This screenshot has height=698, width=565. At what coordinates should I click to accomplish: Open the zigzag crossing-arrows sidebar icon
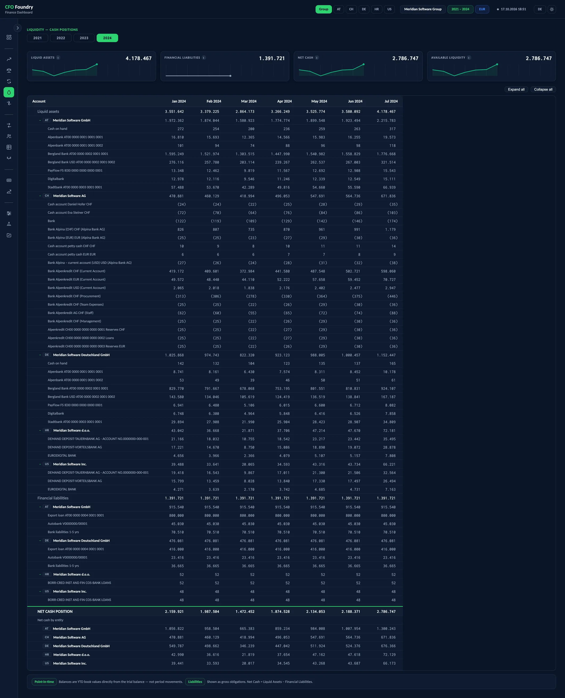click(x=9, y=158)
